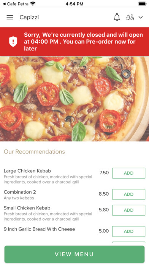Open the full menu with View Menu
Screen dimensions: 149x266
(x=74, y=254)
